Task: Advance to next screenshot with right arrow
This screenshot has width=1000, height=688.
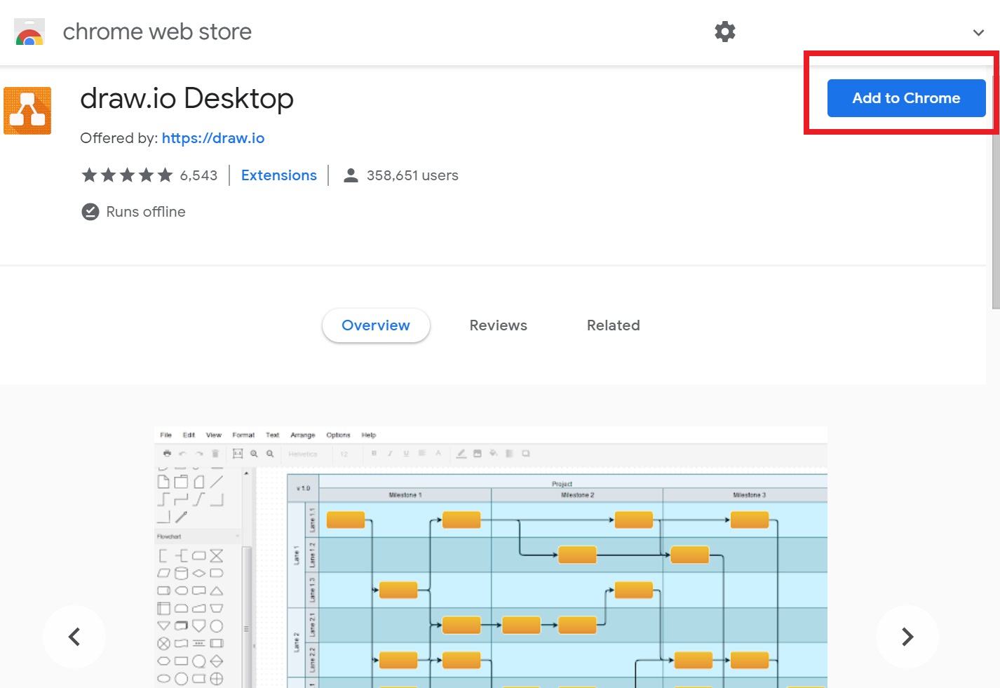Action: (907, 637)
